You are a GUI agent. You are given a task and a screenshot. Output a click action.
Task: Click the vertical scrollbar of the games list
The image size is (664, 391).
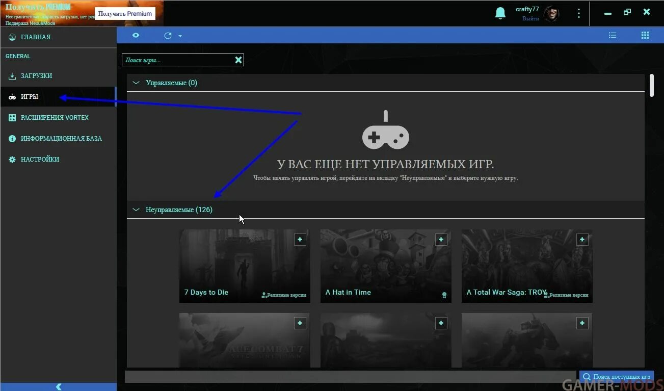pos(652,86)
